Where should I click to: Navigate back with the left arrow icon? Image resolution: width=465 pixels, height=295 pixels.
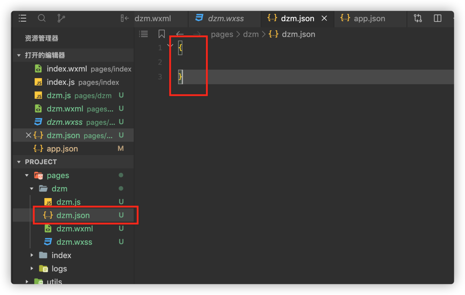tap(180, 34)
